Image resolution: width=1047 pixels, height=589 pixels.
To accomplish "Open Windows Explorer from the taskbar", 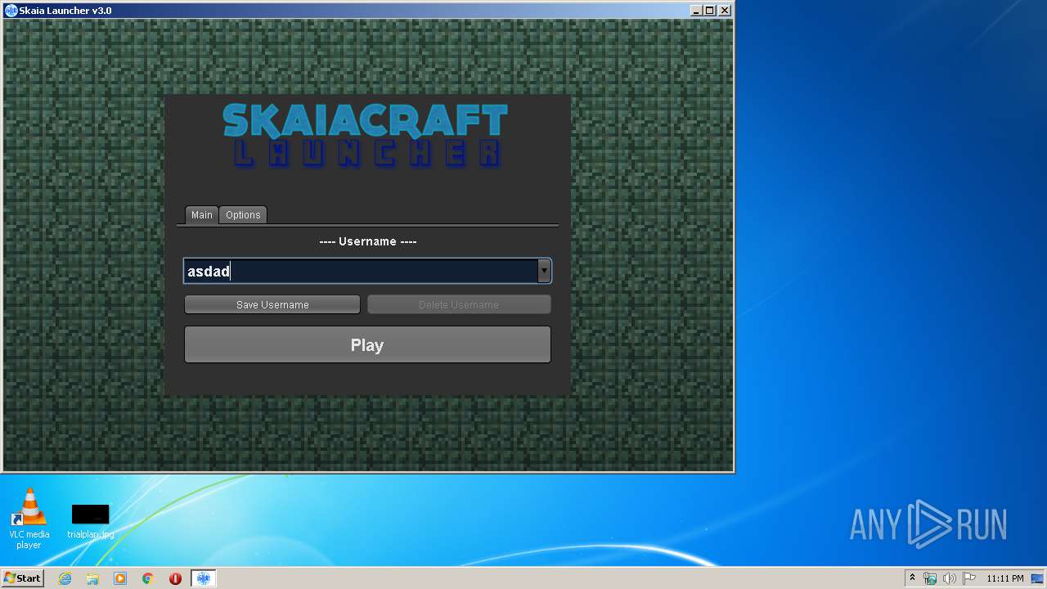I will coord(92,578).
